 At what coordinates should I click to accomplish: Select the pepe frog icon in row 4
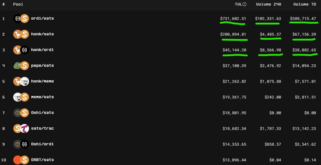click(17, 65)
